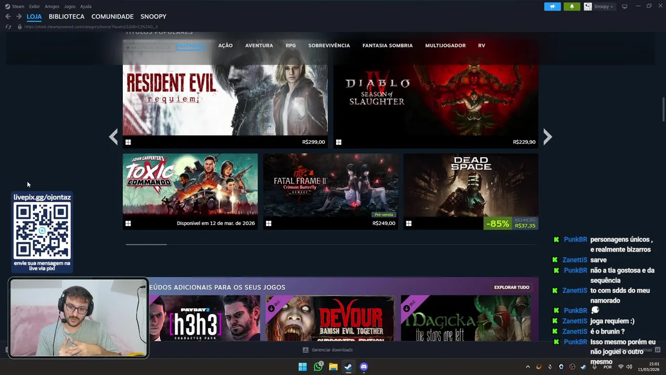
Task: Click the page vertical scrollbar thumb
Action: [663, 110]
